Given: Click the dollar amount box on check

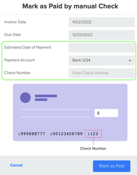Looking at the screenshot, I should 106,113.
